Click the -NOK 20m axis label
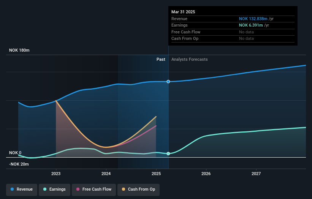 click(x=19, y=164)
